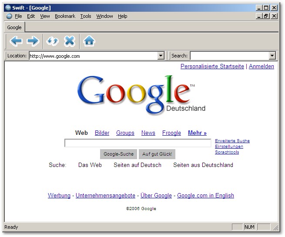Click the Anmelden link
The image size is (285, 237).
coord(261,67)
